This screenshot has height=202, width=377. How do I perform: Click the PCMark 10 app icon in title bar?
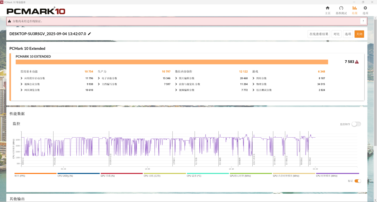pyautogui.click(x=2, y=2)
